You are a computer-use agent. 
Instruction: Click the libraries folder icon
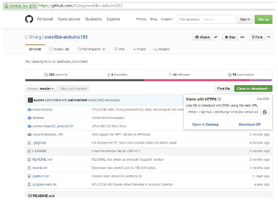(x=30, y=118)
